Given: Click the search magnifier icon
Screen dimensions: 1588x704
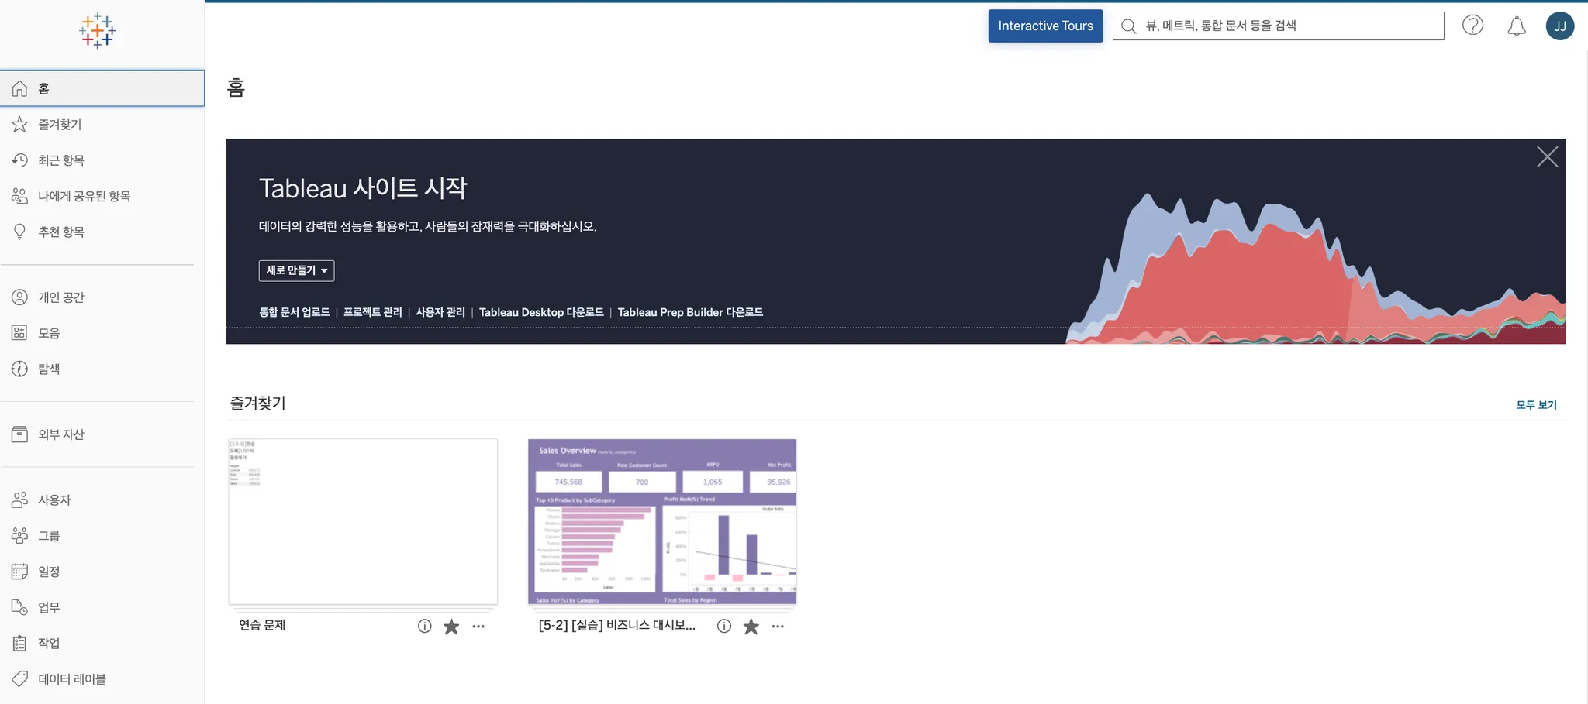Looking at the screenshot, I should pyautogui.click(x=1129, y=26).
